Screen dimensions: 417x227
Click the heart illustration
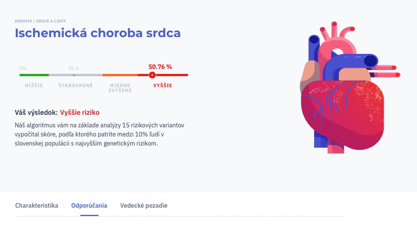pos(346,106)
